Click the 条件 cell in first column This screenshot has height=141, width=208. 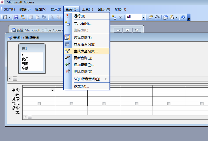[39, 108]
